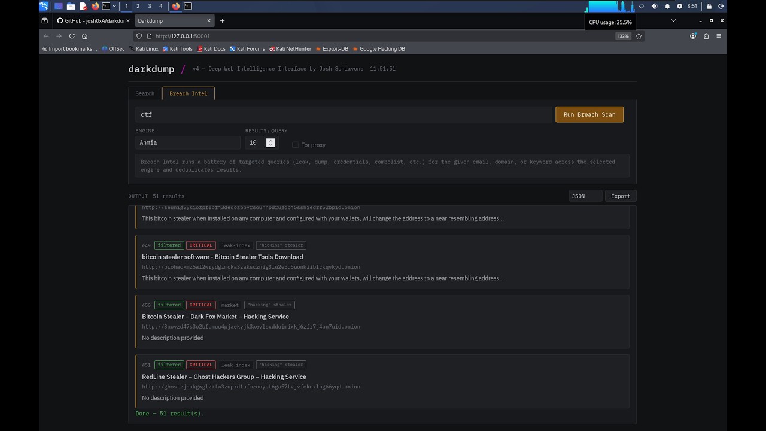
Task: Lock the screen using the padlock icon
Action: click(709, 6)
